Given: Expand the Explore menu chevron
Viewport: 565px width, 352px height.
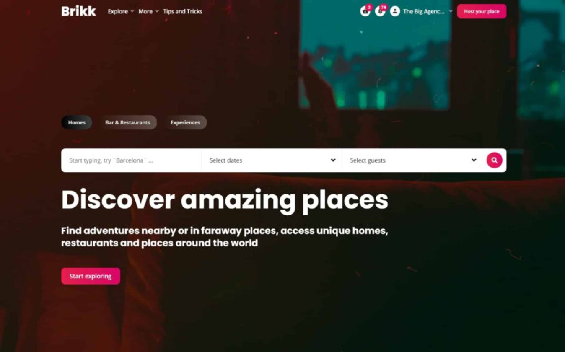Looking at the screenshot, I should [x=132, y=11].
